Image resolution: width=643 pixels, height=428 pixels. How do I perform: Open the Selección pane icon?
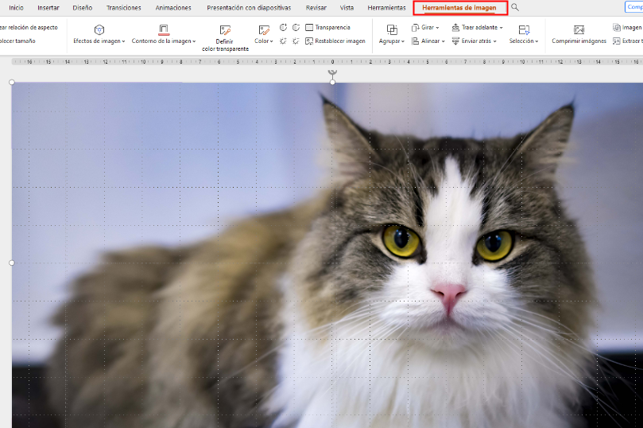(x=524, y=30)
